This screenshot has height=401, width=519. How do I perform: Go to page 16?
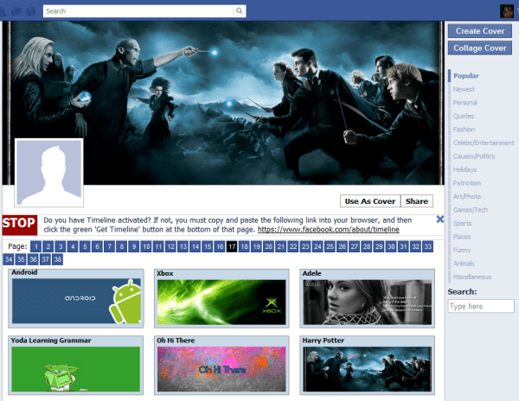coord(220,246)
